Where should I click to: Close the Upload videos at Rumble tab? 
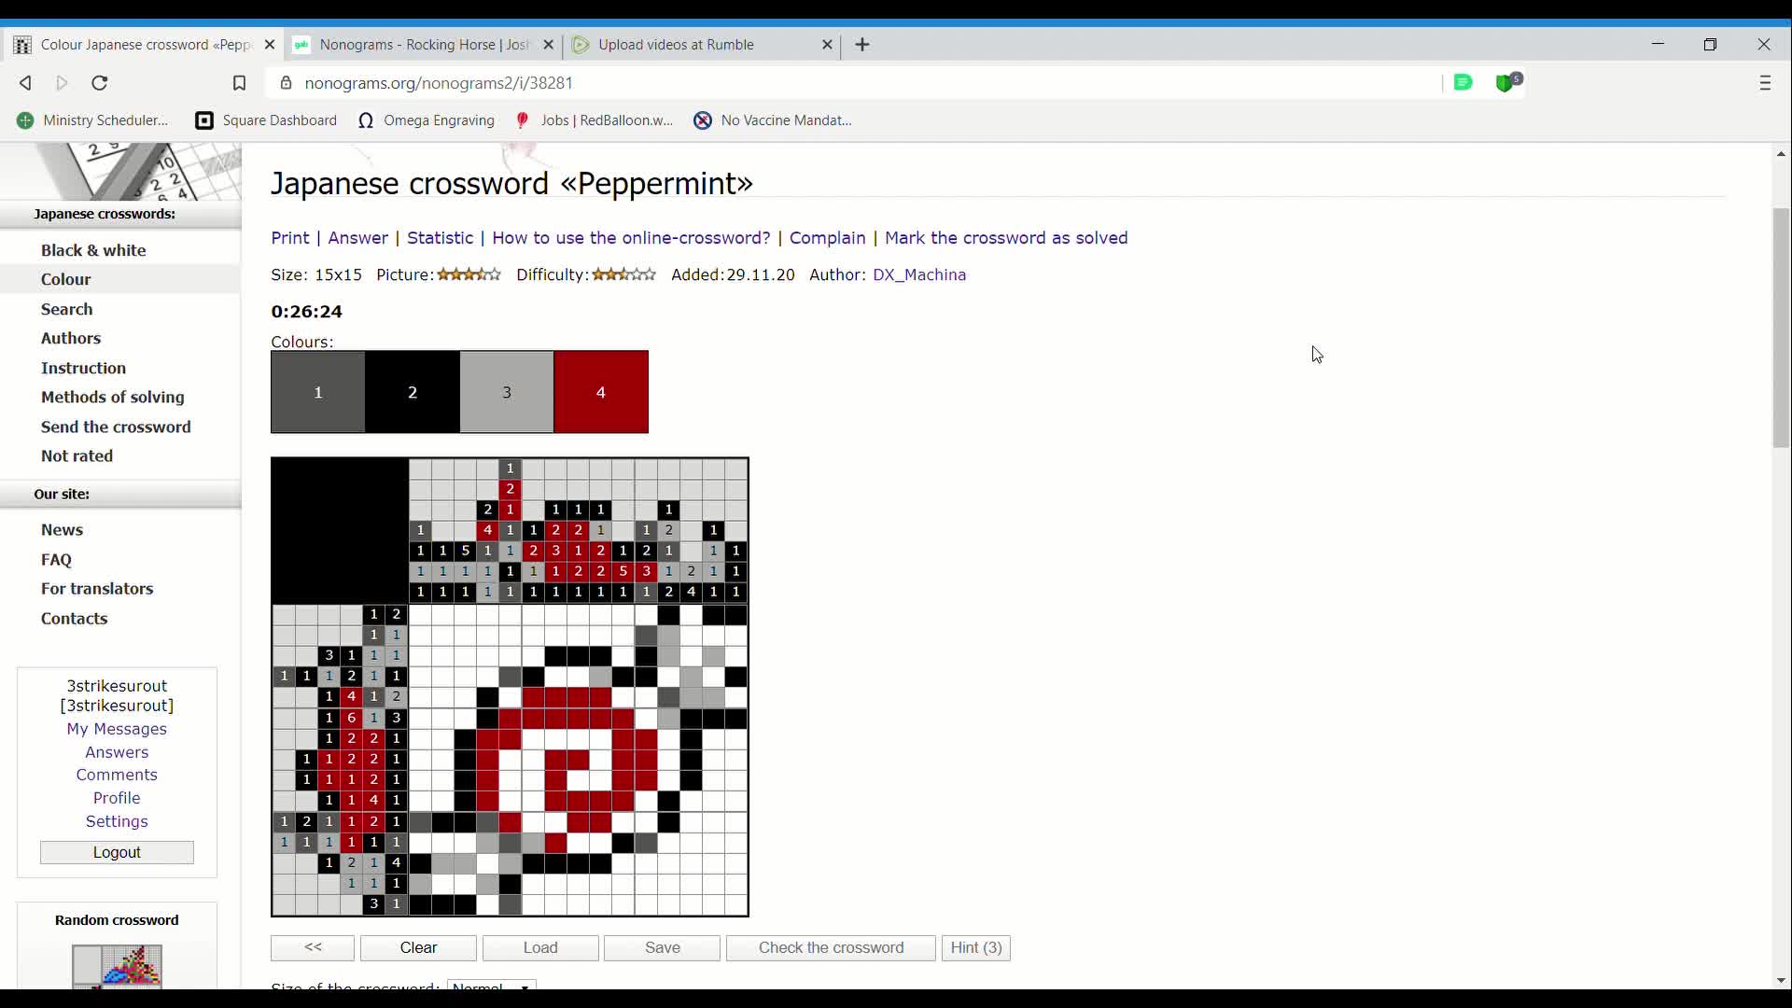pyautogui.click(x=827, y=45)
